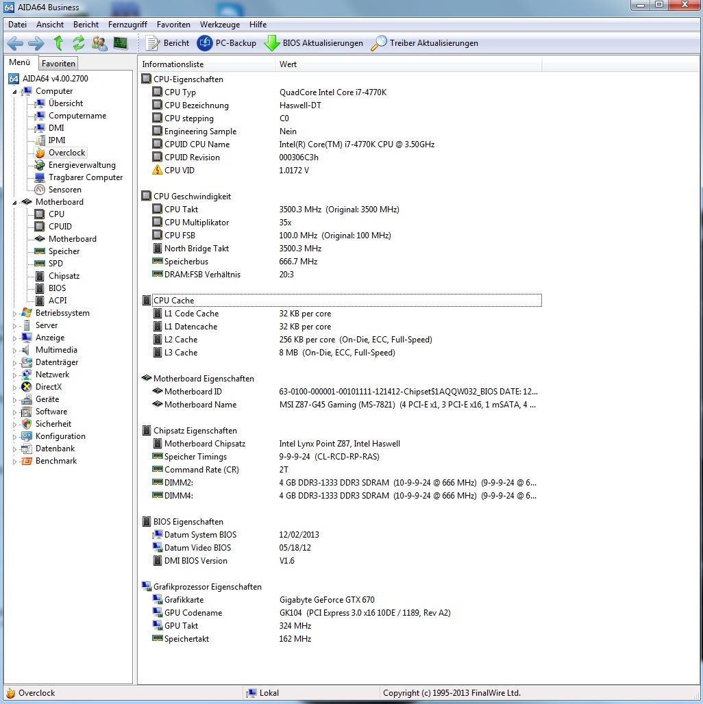
Task: Expand the Datenträger node
Action: (x=14, y=363)
